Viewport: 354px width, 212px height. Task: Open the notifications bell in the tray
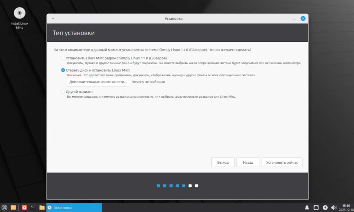[307, 208]
